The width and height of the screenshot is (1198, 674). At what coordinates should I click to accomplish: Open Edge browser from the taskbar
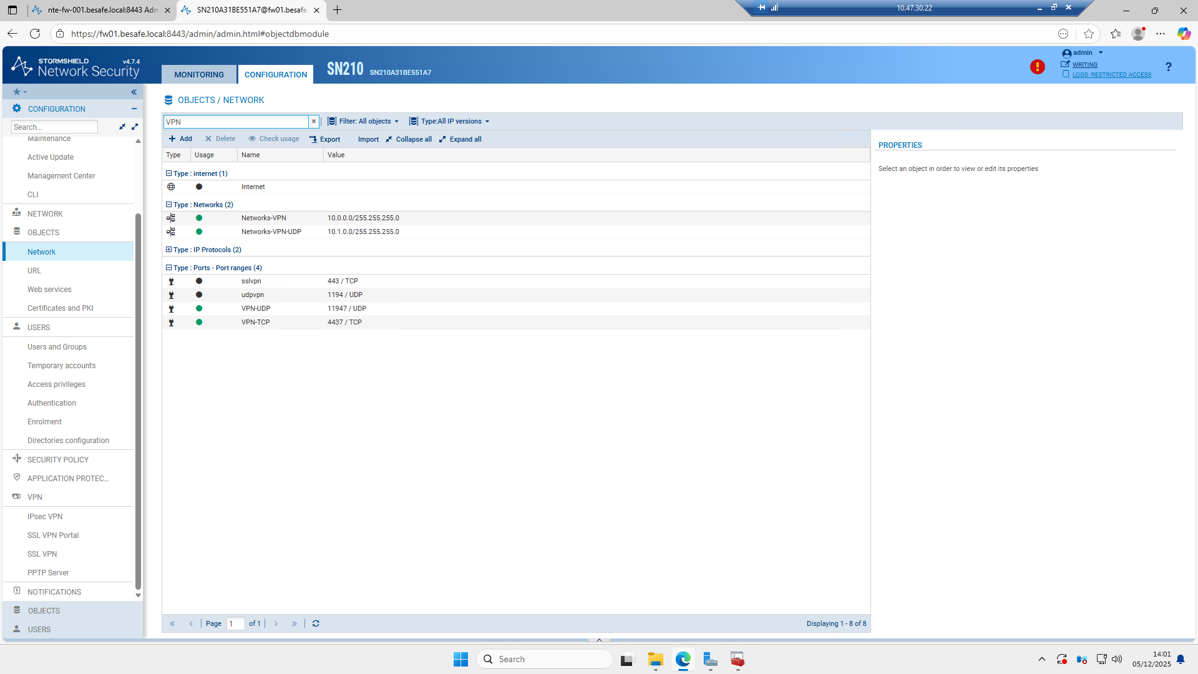click(x=683, y=659)
